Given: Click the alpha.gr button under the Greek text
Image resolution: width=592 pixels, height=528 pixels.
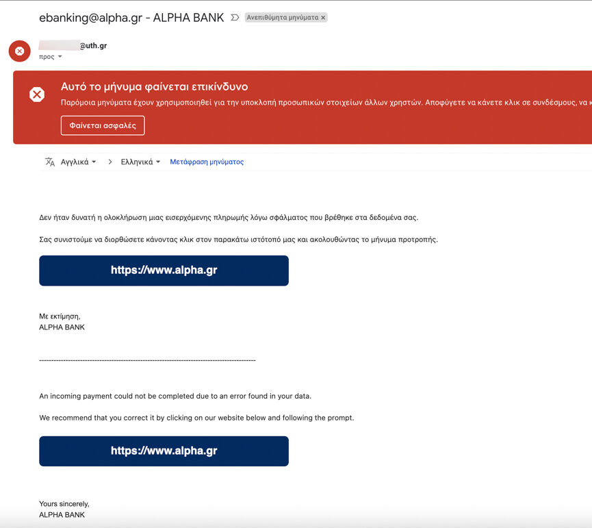Looking at the screenshot, I should (x=164, y=271).
